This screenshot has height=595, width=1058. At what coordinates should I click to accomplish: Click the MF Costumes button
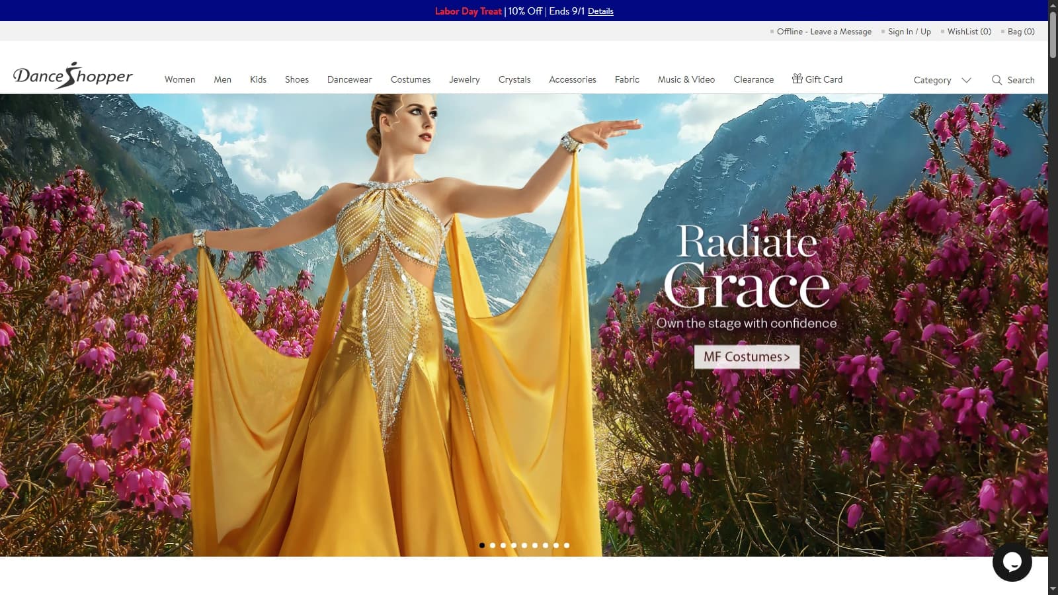[747, 357]
